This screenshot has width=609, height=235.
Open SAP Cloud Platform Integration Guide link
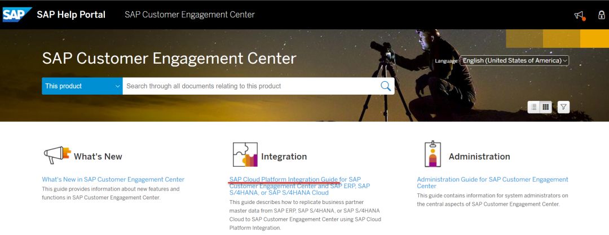point(299,186)
